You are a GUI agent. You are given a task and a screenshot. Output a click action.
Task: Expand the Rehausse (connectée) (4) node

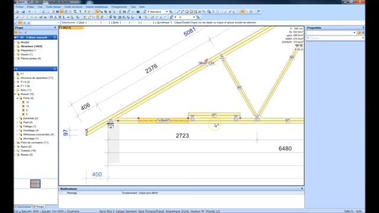[x=17, y=134]
